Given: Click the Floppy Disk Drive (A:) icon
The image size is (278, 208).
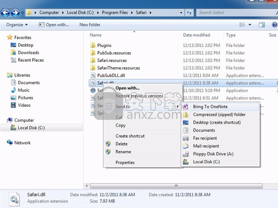Looking at the screenshot, I should (x=185, y=154).
